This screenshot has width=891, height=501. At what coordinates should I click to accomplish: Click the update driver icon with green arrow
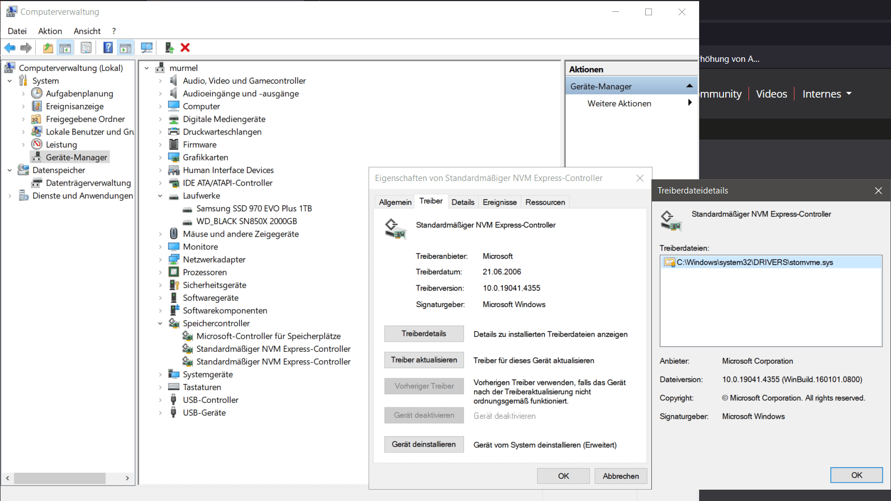pos(169,48)
